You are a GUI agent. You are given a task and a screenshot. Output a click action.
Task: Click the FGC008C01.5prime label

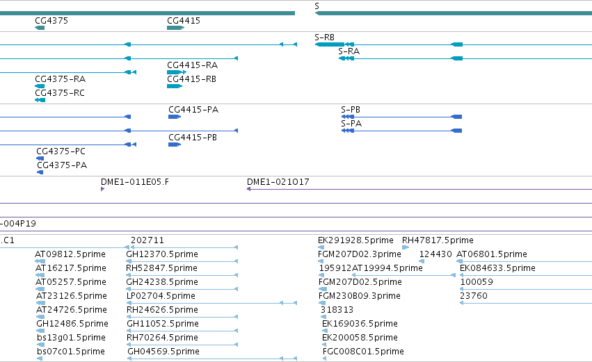[363, 352]
